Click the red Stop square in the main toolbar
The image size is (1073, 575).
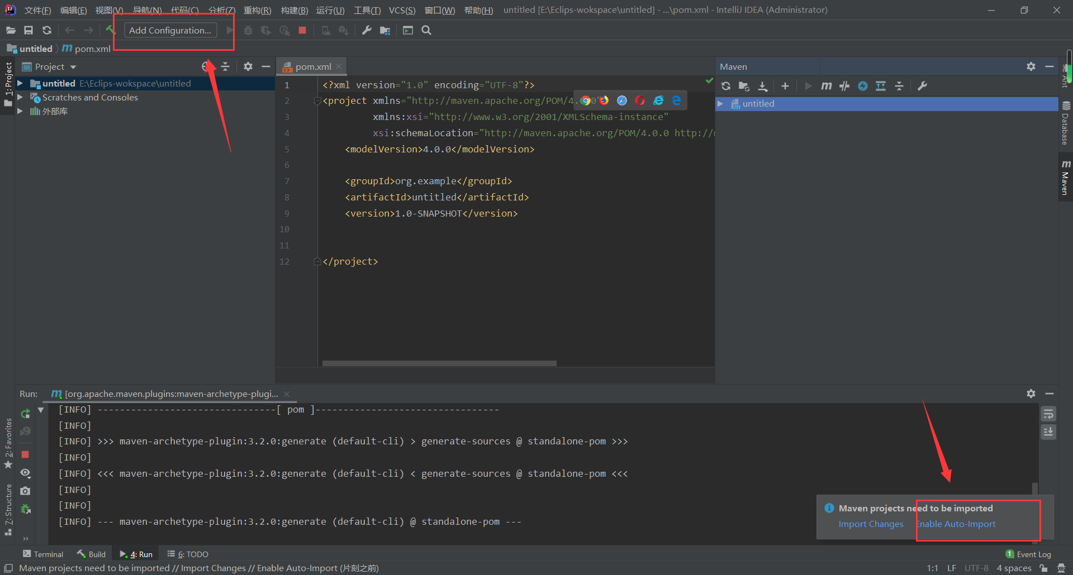pos(302,30)
